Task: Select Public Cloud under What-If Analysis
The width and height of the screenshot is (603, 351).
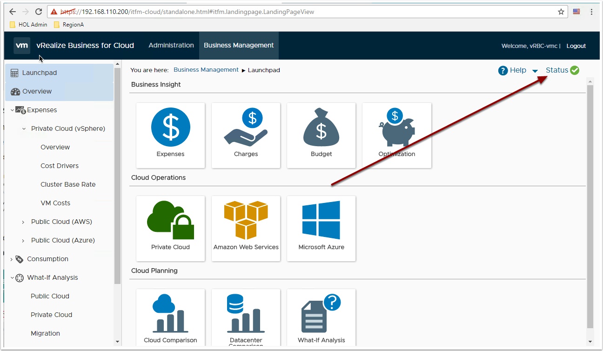Action: 50,296
